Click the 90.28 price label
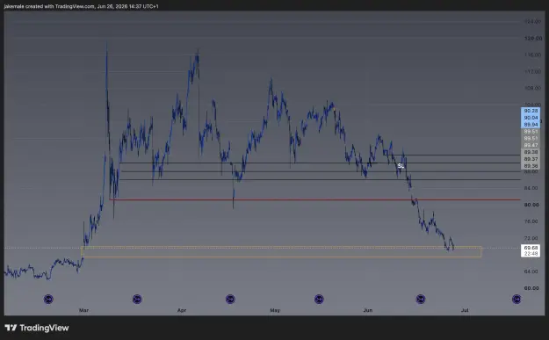Image resolution: width=549 pixels, height=340 pixels. pyautogui.click(x=531, y=111)
